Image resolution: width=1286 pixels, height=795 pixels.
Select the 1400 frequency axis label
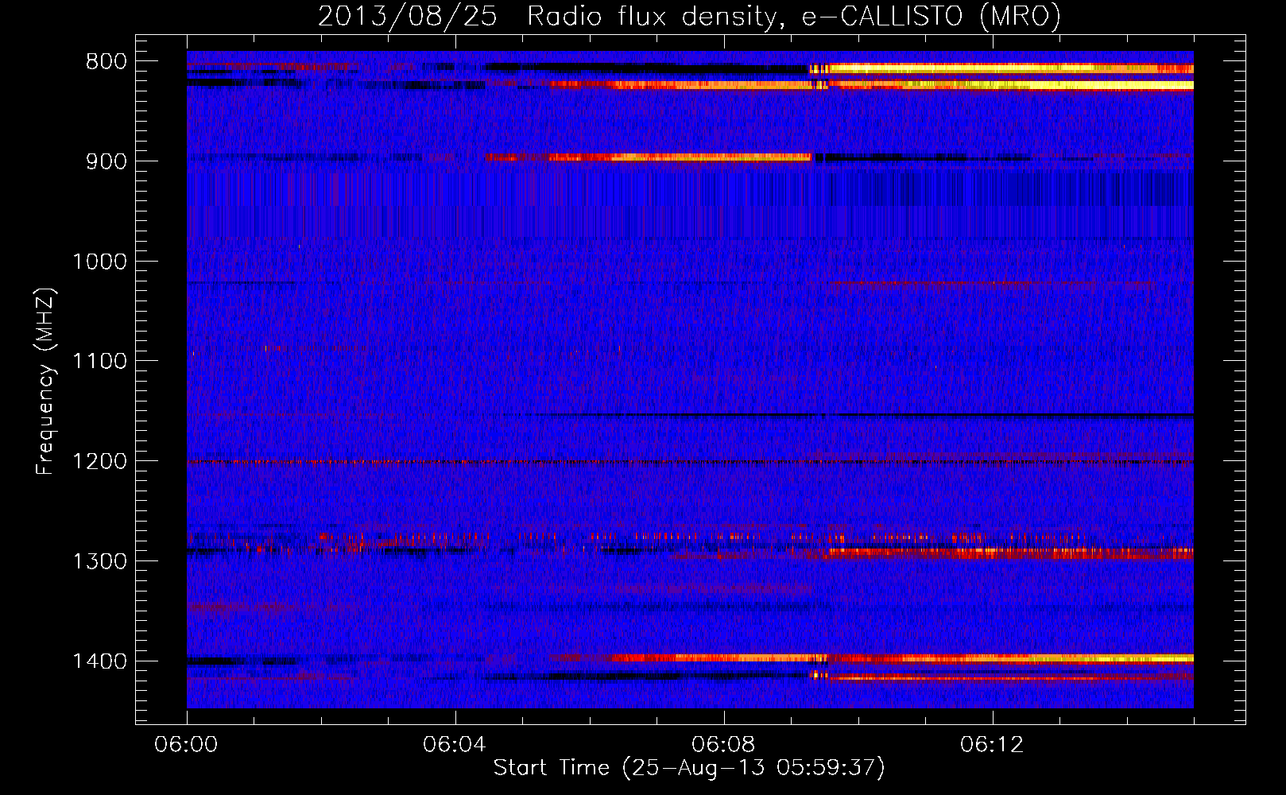(99, 661)
